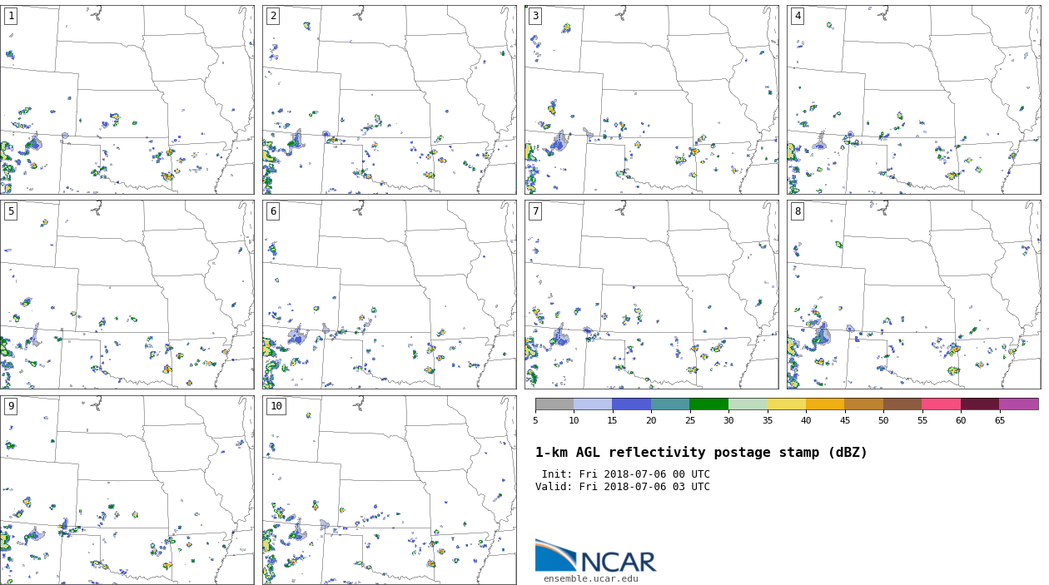
Task: Select the member 6 postage stamp map
Action: (389, 295)
